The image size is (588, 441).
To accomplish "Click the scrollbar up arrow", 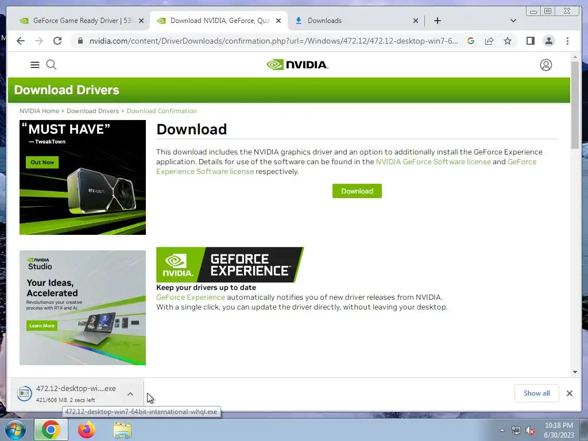I will 575,57.
